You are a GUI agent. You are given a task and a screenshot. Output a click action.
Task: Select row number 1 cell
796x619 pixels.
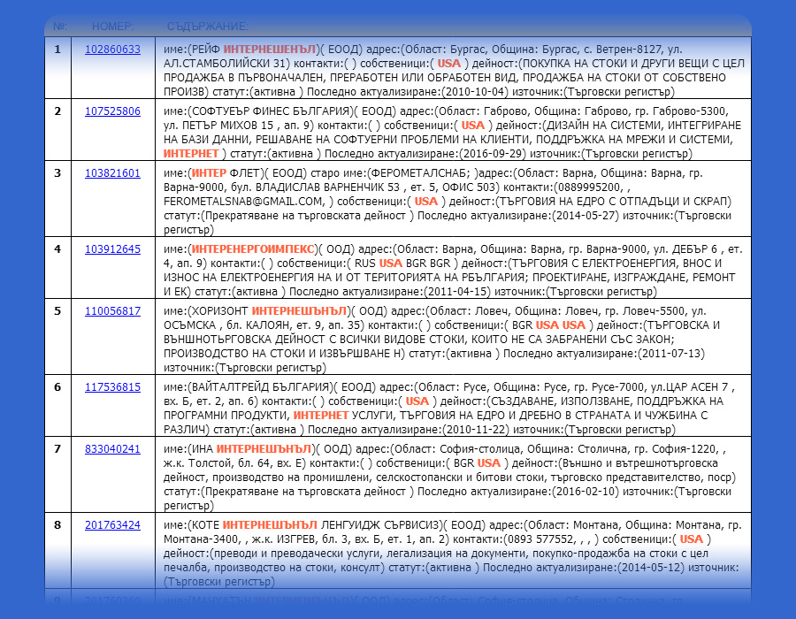(57, 67)
